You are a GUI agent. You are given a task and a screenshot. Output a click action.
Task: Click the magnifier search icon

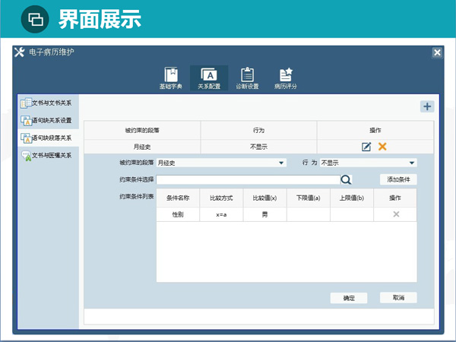pyautogui.click(x=346, y=179)
